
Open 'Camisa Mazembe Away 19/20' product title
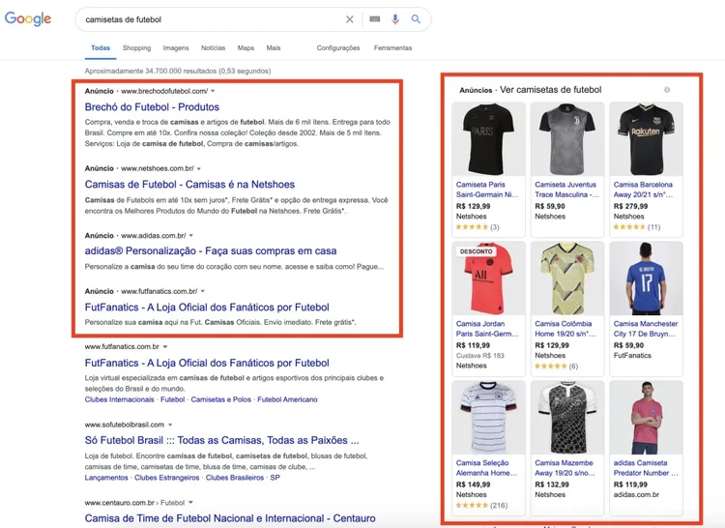[565, 468]
